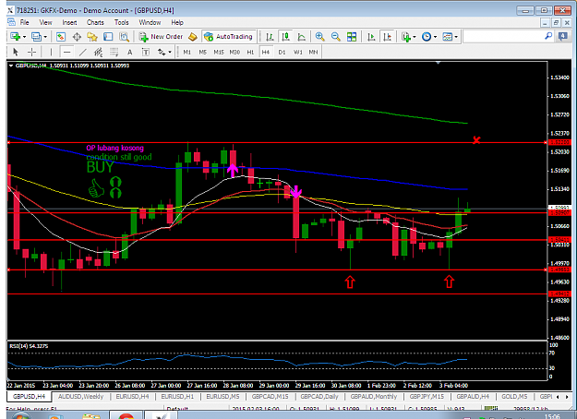Switch chart to Bar Chart mode
The width and height of the screenshot is (577, 419).
point(270,36)
